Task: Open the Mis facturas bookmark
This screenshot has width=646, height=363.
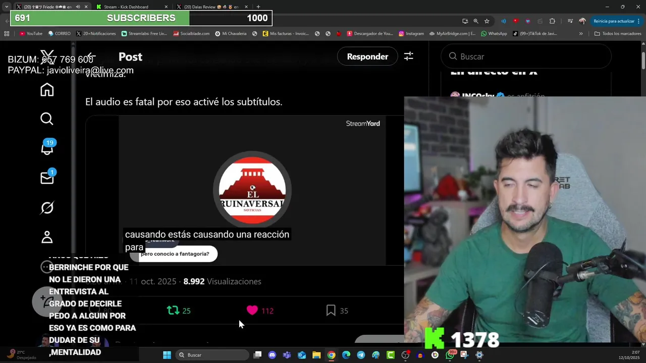Action: (286, 34)
